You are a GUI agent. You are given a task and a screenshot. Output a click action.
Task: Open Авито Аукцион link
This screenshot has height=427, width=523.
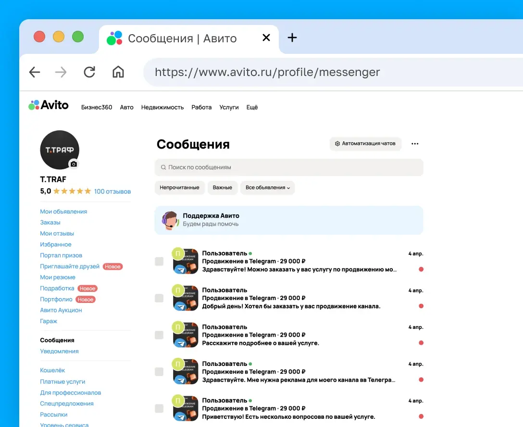coord(61,310)
